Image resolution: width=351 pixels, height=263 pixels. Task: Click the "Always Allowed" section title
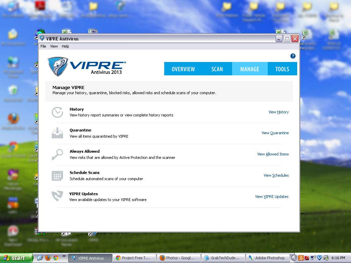click(x=85, y=151)
